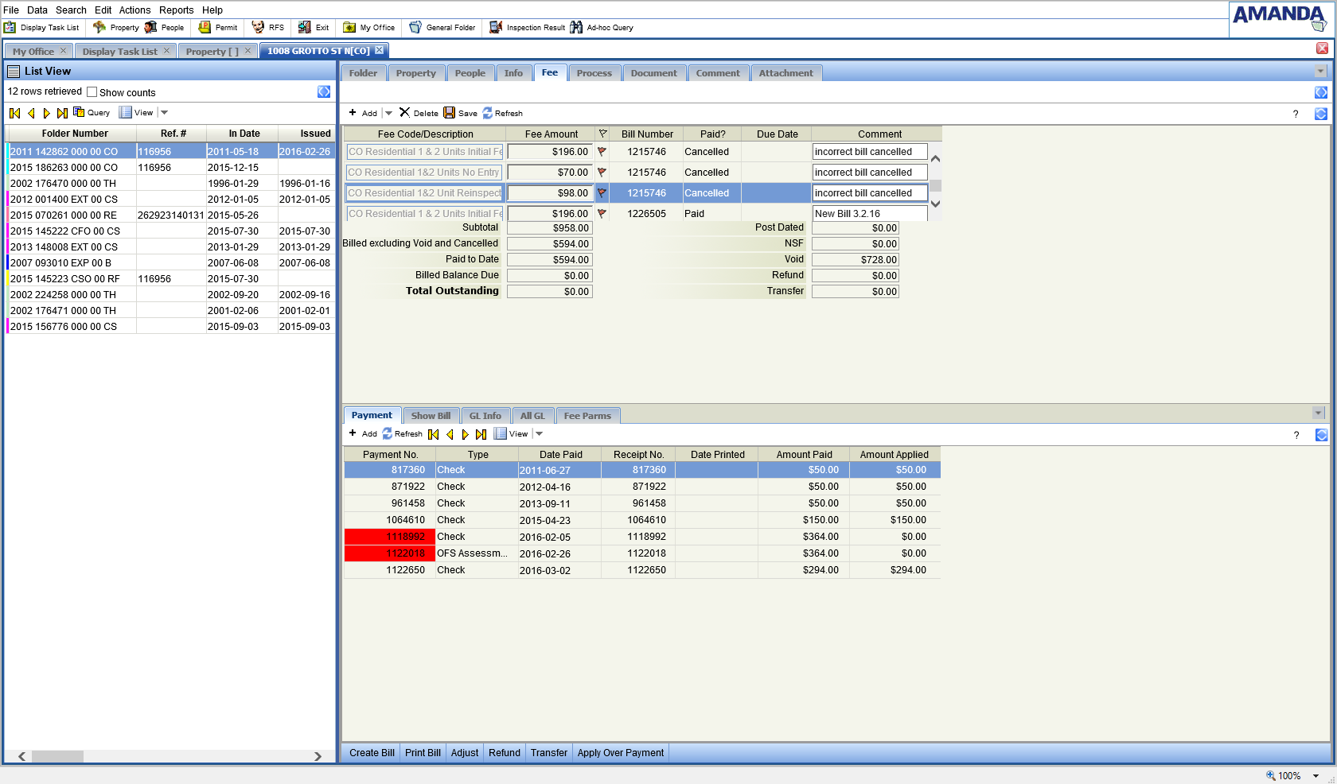Open the Inspection Result toolbar icon

496,28
